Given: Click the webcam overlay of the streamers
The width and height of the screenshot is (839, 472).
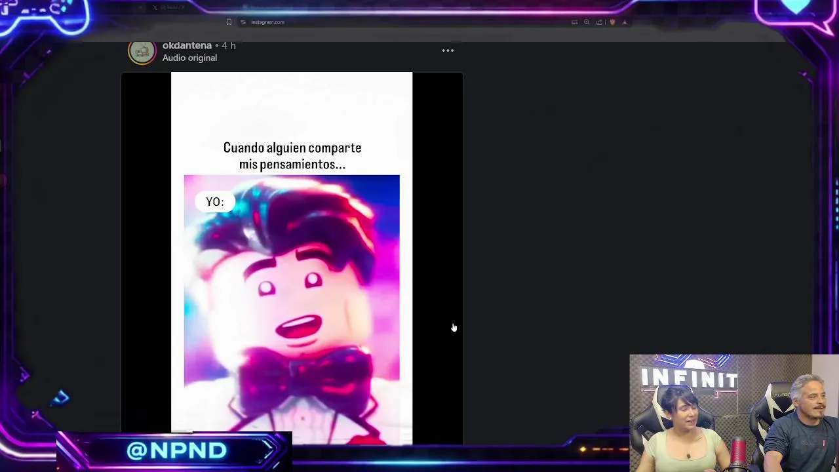Looking at the screenshot, I should [x=734, y=413].
